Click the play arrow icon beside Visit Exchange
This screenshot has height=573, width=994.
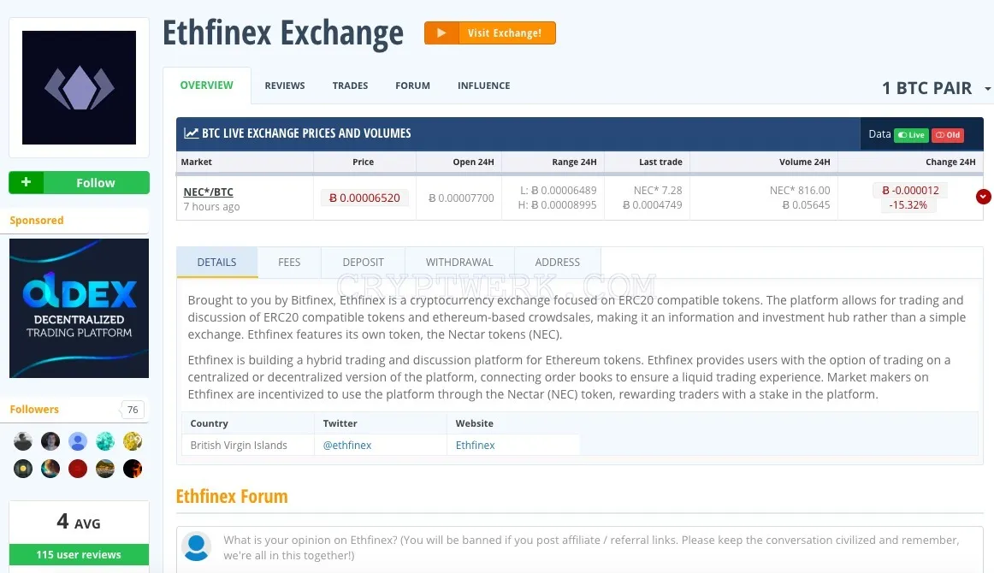[442, 33]
